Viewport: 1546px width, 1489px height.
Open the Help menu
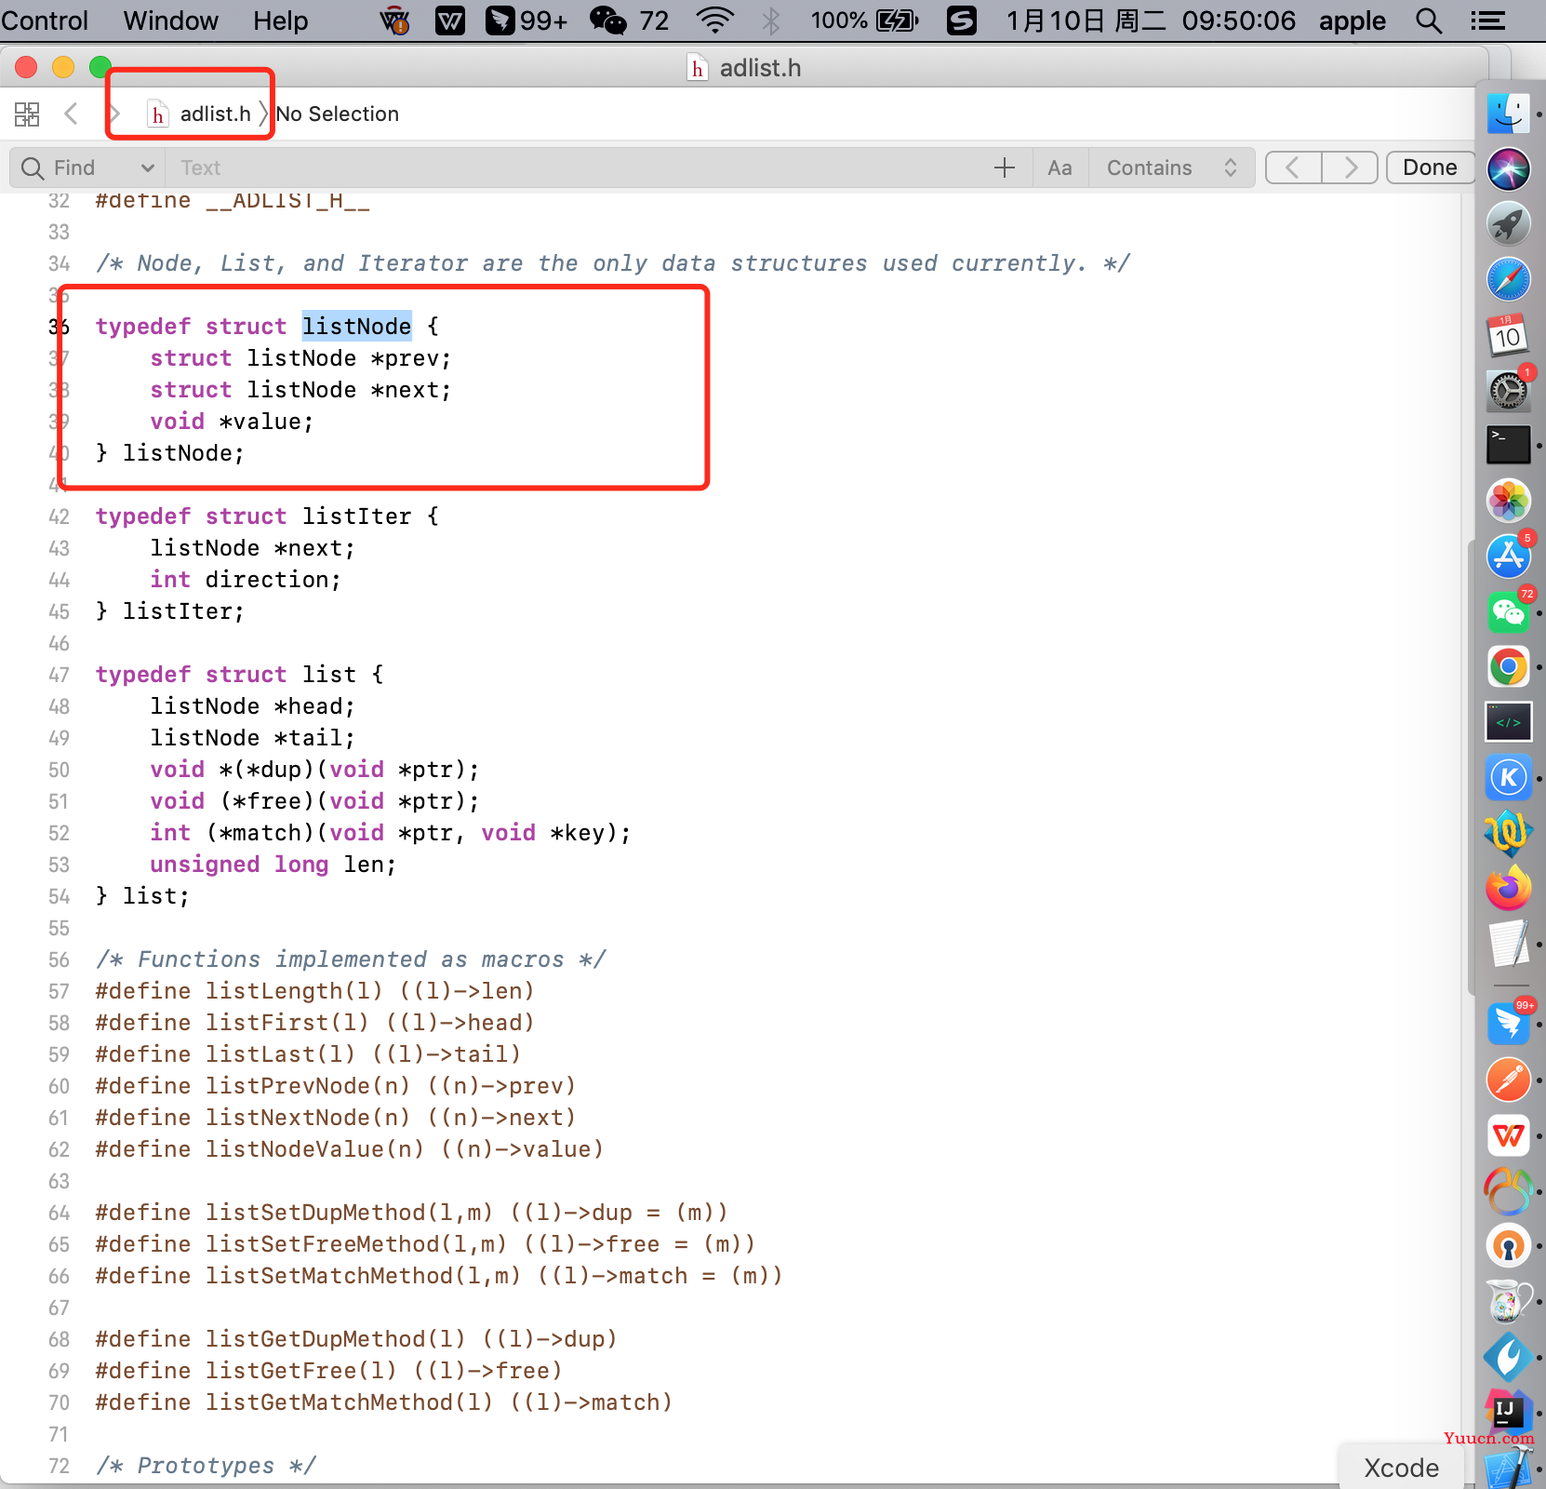point(280,20)
